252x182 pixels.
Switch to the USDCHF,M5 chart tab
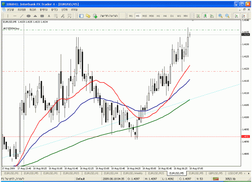(235, 173)
